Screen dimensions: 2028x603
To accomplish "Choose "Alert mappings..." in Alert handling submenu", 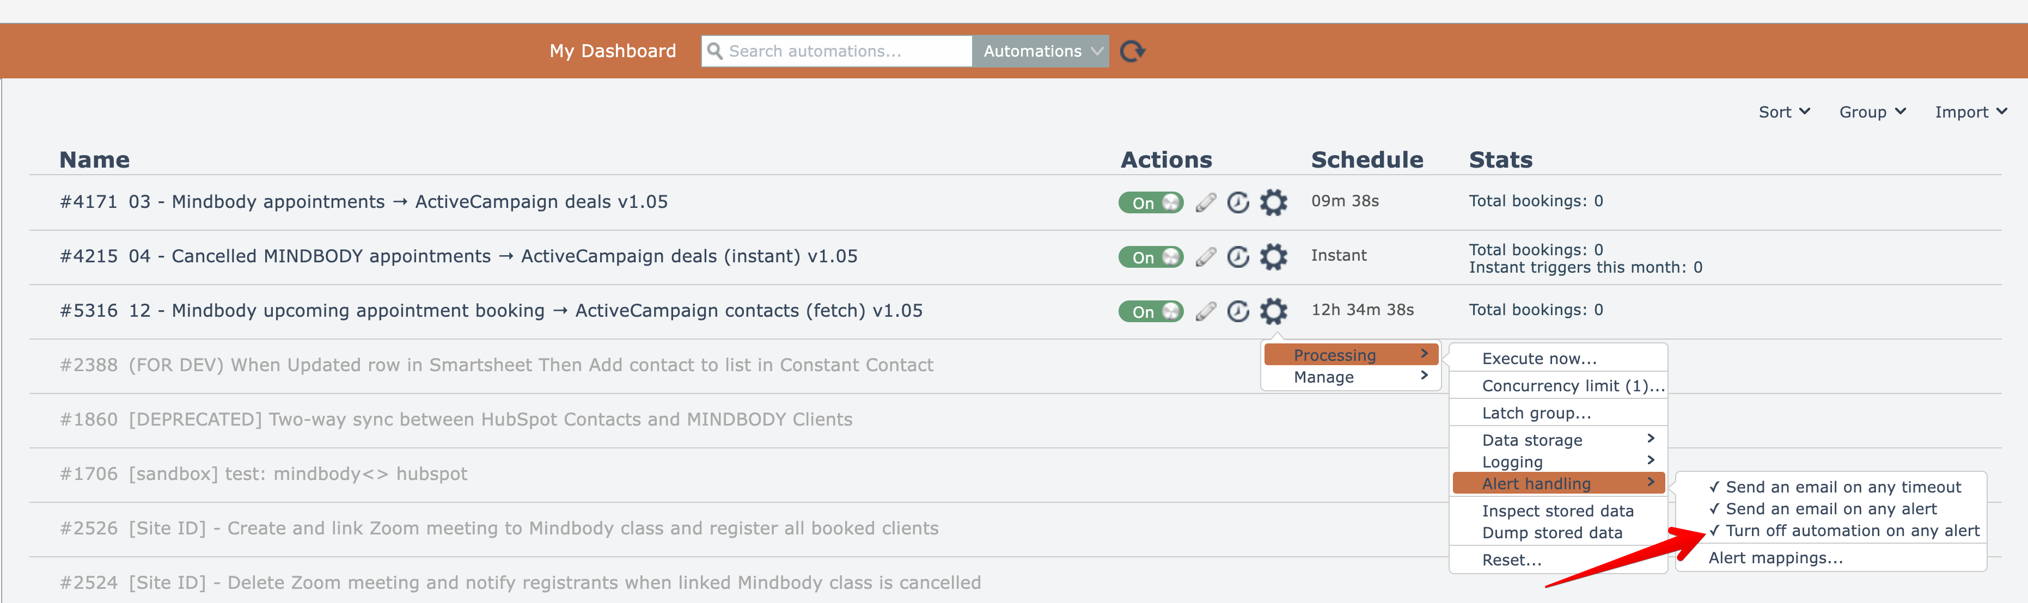I will 1775,557.
